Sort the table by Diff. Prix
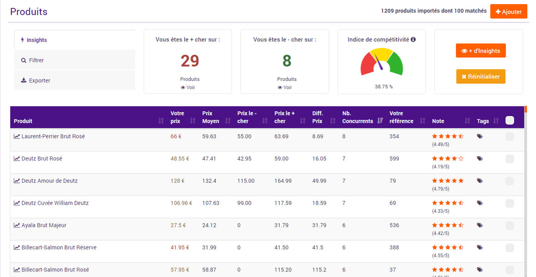The height and width of the screenshot is (277, 536). (x=333, y=121)
